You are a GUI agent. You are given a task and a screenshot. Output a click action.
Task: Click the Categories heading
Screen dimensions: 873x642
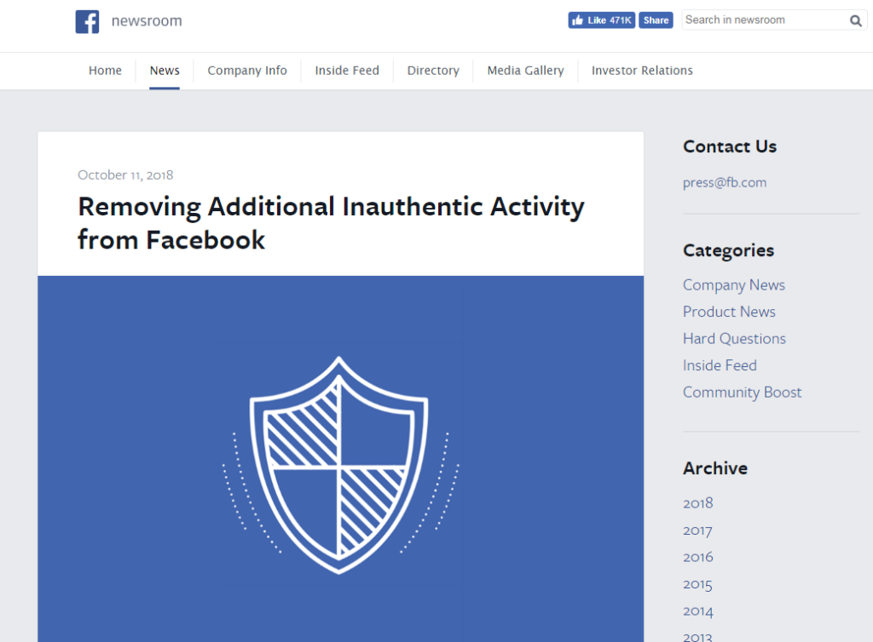728,250
